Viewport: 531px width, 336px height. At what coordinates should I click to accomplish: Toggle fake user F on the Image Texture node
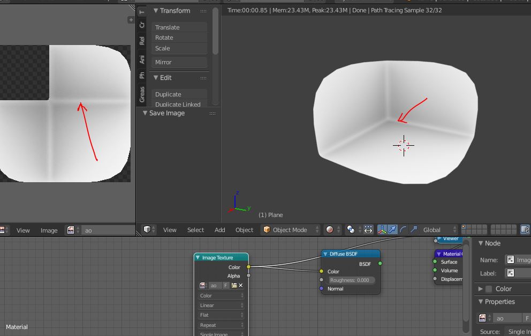[225, 285]
